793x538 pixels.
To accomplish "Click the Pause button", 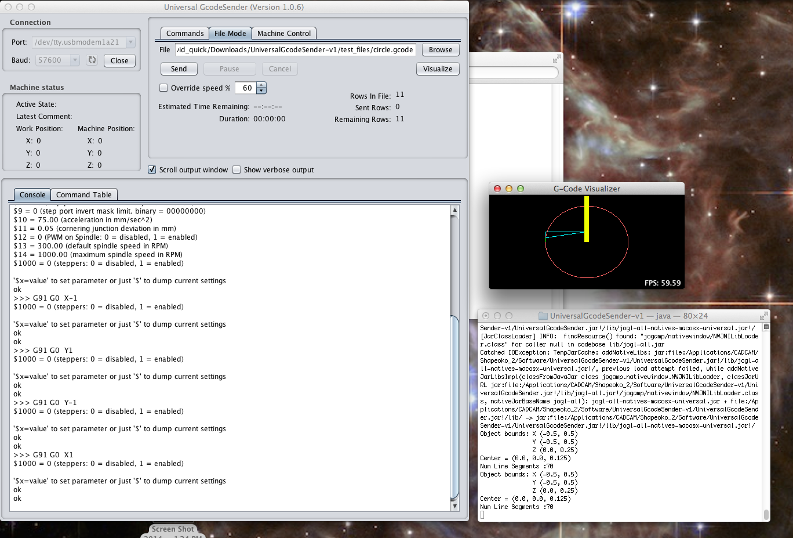I will (230, 68).
